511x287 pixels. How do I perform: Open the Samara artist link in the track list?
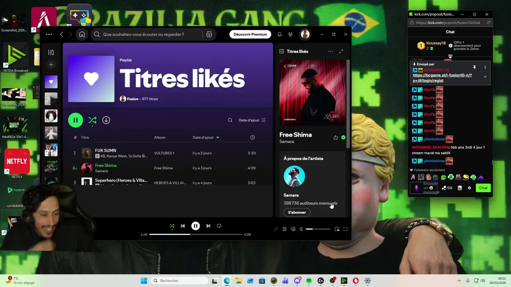point(101,171)
